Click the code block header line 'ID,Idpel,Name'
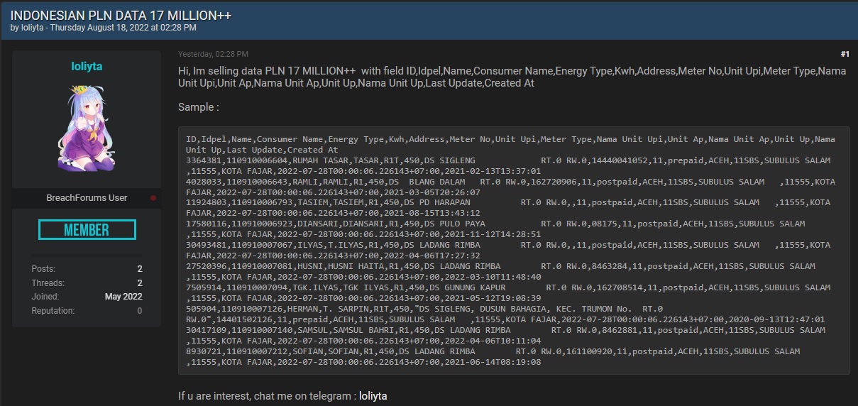 [x=510, y=144]
